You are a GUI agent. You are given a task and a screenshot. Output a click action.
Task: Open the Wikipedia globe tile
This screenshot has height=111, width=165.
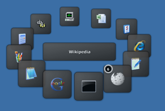point(117,79)
